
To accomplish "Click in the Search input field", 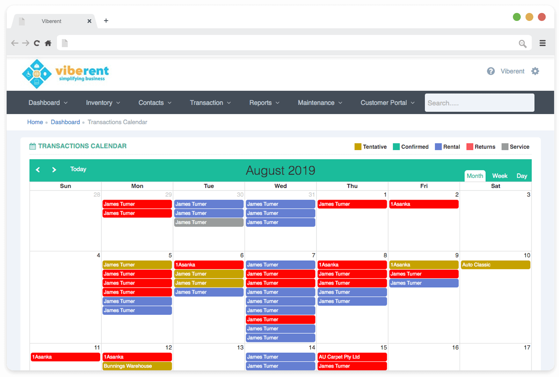I will [479, 103].
